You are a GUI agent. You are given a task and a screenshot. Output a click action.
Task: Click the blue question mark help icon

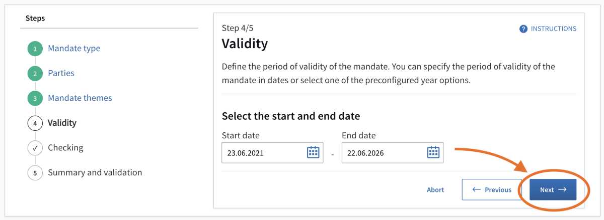[x=523, y=29]
